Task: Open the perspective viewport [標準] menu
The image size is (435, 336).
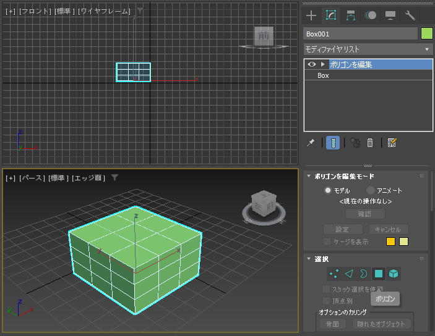Action: (58, 178)
